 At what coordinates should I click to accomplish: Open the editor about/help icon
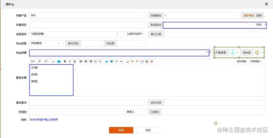[x=152, y=61]
